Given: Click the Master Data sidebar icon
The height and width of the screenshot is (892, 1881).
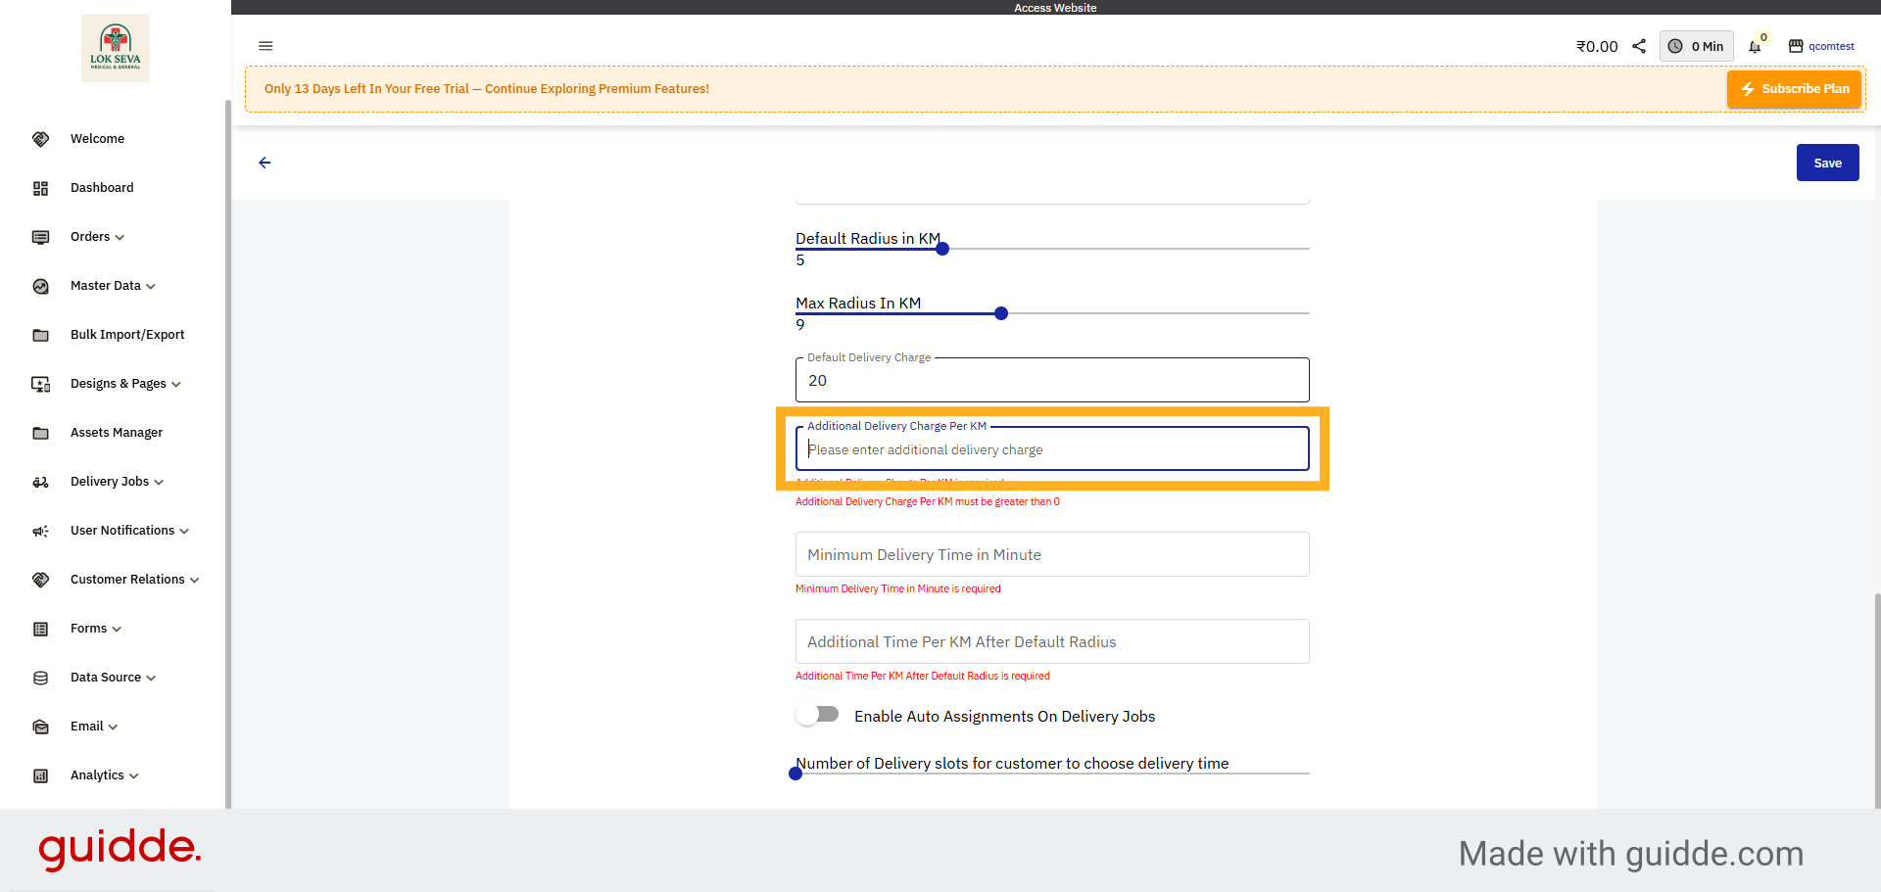Looking at the screenshot, I should pos(40,286).
